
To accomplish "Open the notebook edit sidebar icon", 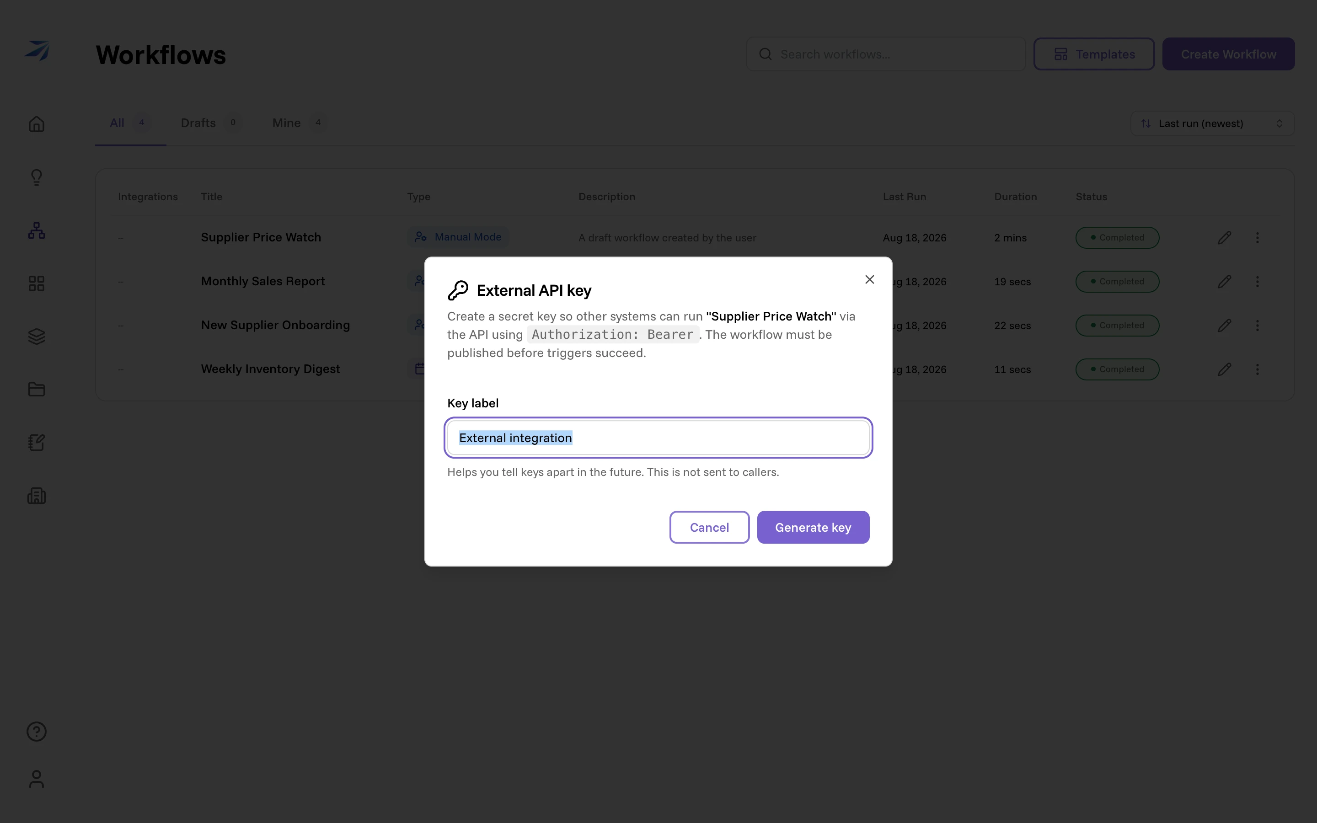I will coord(37,443).
